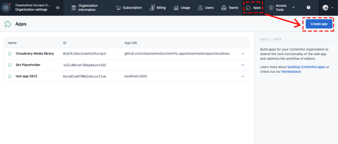Screen dimensions: 338x144
Task: Click the ID 6otpKtwOYPNA2aGsusYJuk
Action: coord(85,76)
